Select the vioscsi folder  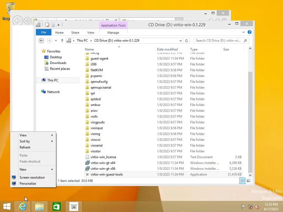[x=95, y=139]
